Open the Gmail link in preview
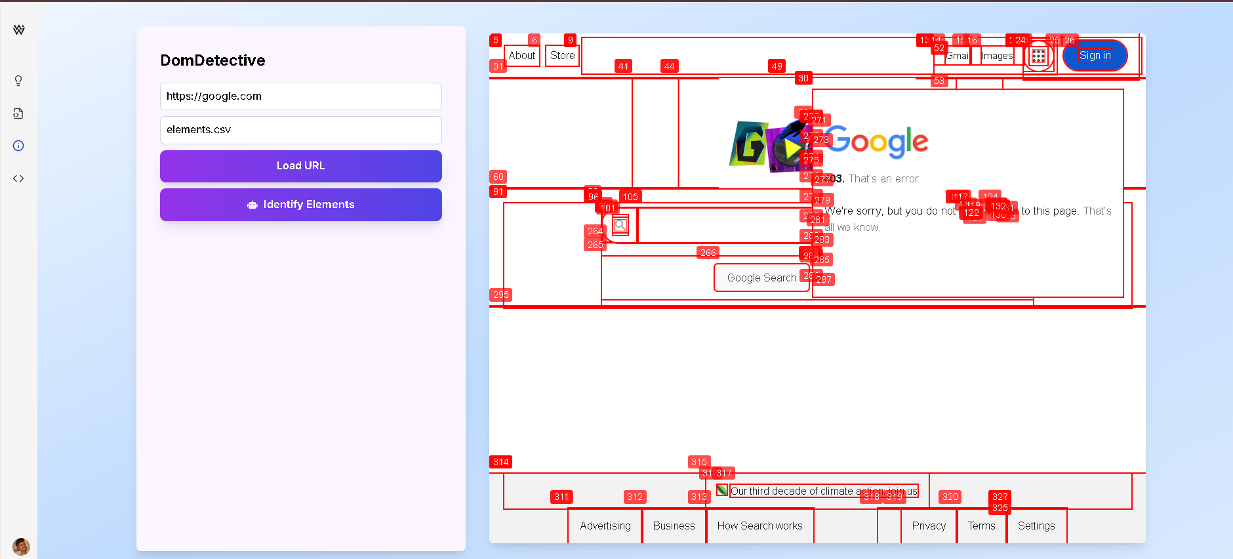The width and height of the screenshot is (1233, 559). [x=958, y=56]
